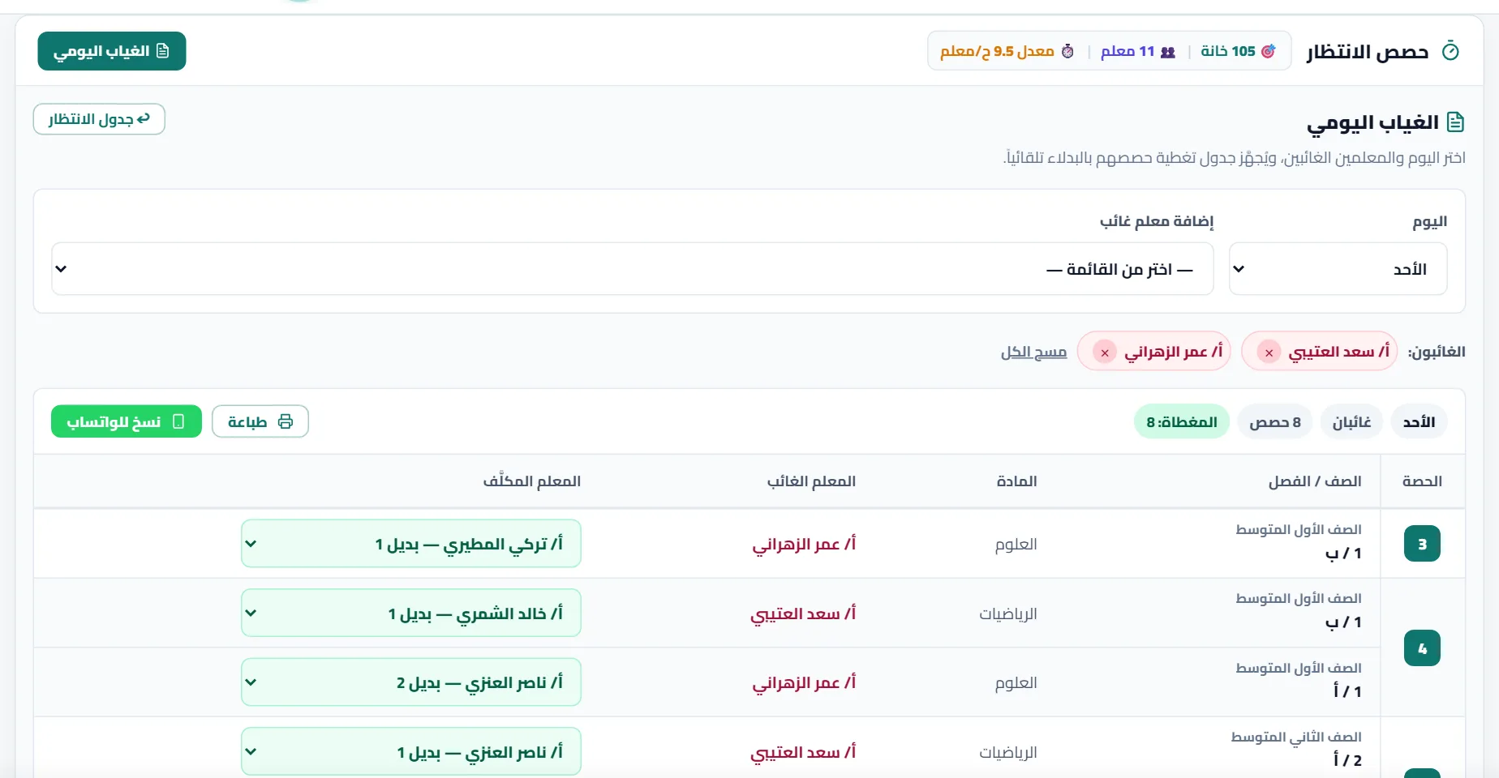
Task: Click the معدل 9.5 ح/معلم statistic
Action: 1007,51
